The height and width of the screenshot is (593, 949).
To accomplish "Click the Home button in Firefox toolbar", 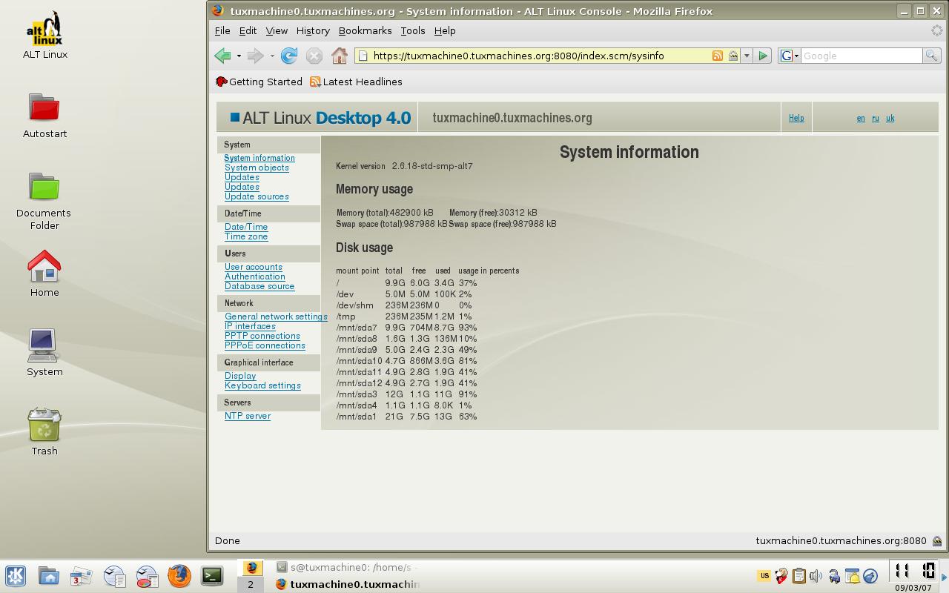I will point(340,56).
